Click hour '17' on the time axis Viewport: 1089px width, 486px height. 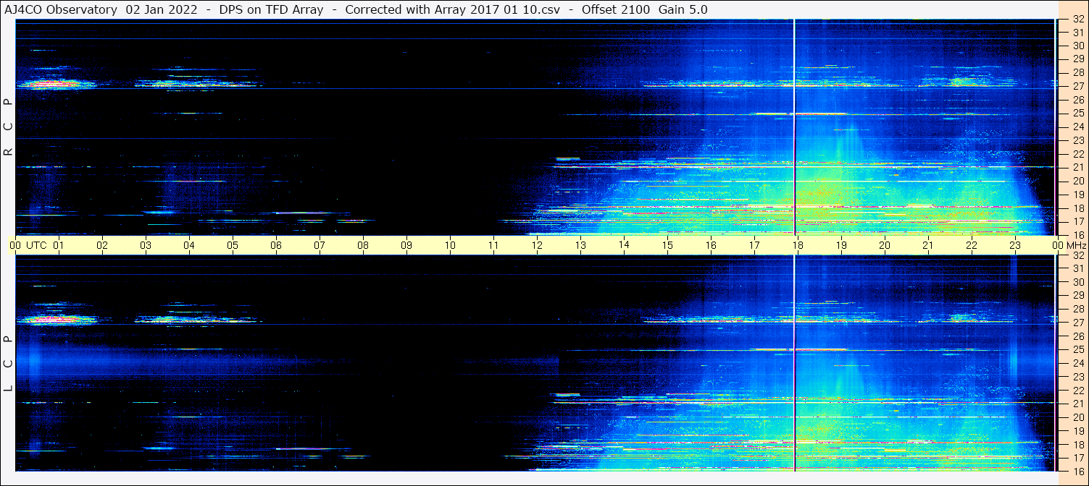[754, 245]
